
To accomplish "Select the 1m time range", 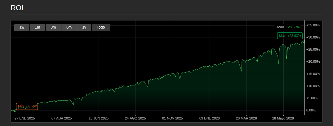I will coord(38,27).
